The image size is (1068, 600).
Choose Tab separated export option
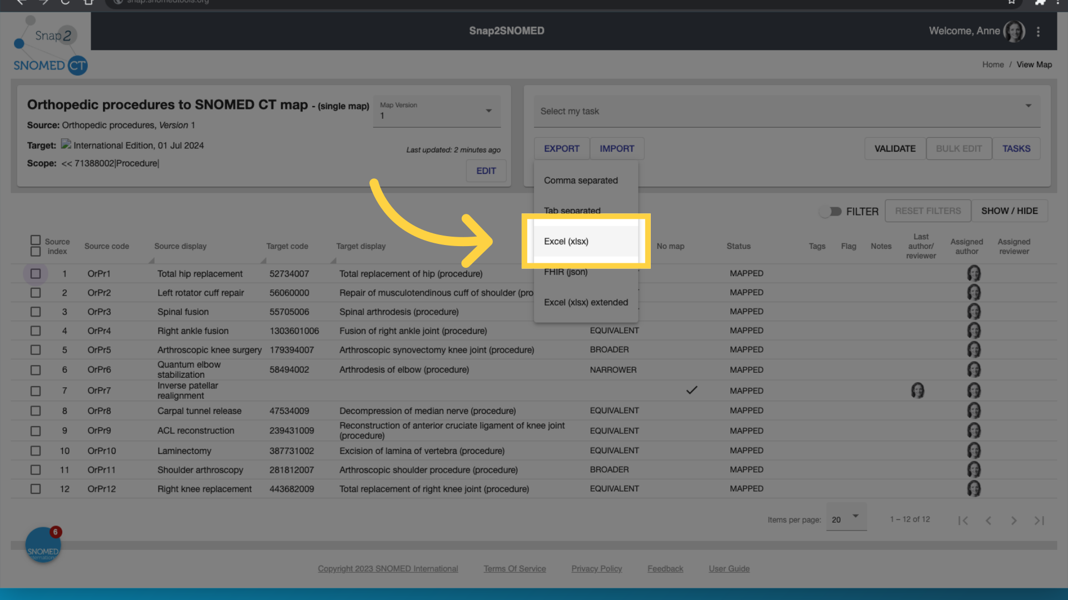pos(586,211)
